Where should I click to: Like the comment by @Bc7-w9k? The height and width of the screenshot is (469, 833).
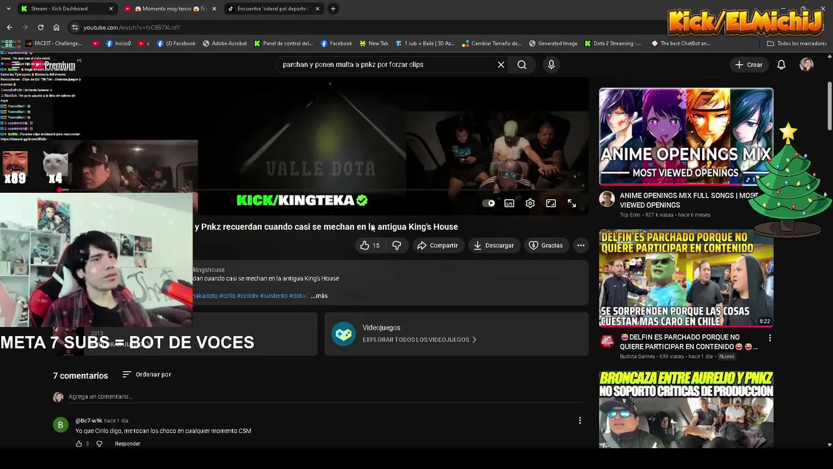point(79,444)
